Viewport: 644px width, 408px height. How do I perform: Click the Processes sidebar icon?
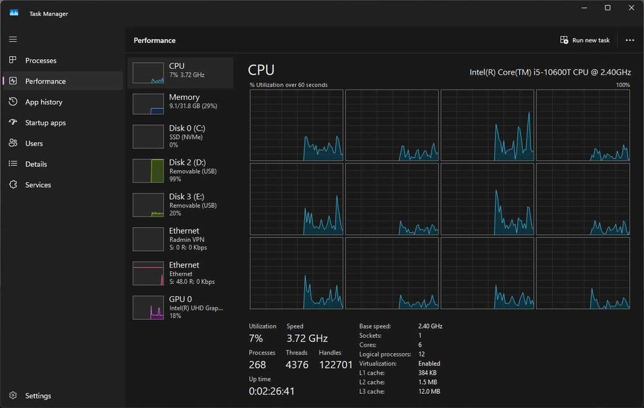13,60
